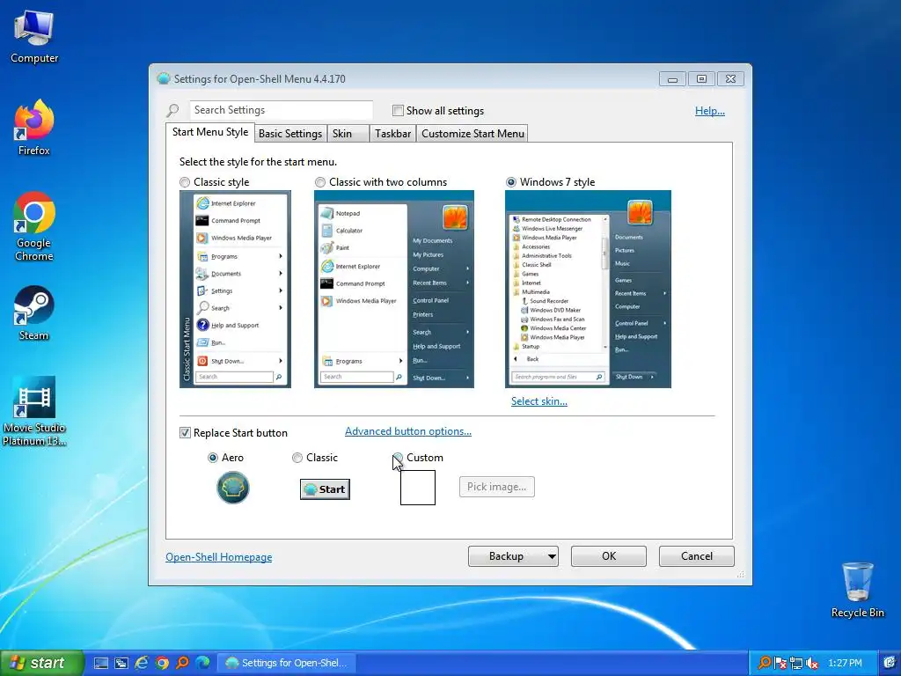
Task: Toggle the Show all settings checkbox
Action: click(438, 110)
